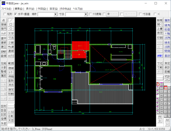Click the 2.50 value button
This screenshot has width=171, height=131.
click(x=11, y=112)
